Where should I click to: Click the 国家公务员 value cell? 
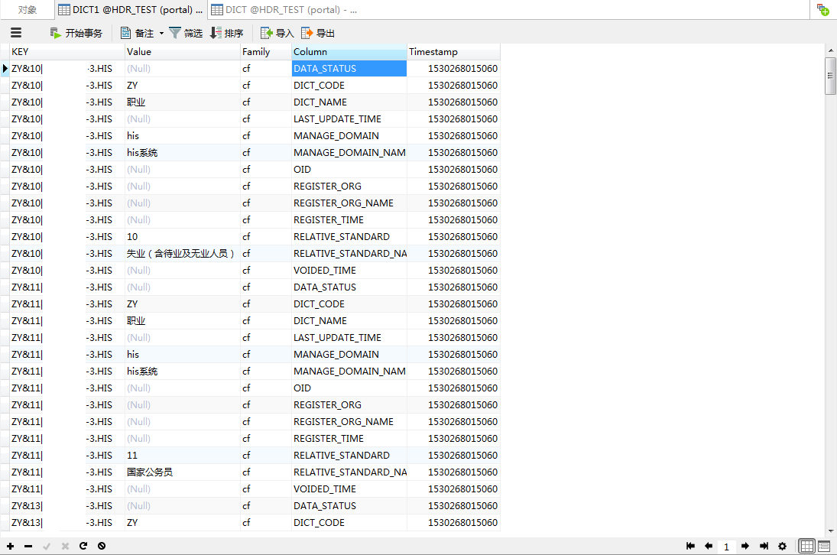click(182, 472)
